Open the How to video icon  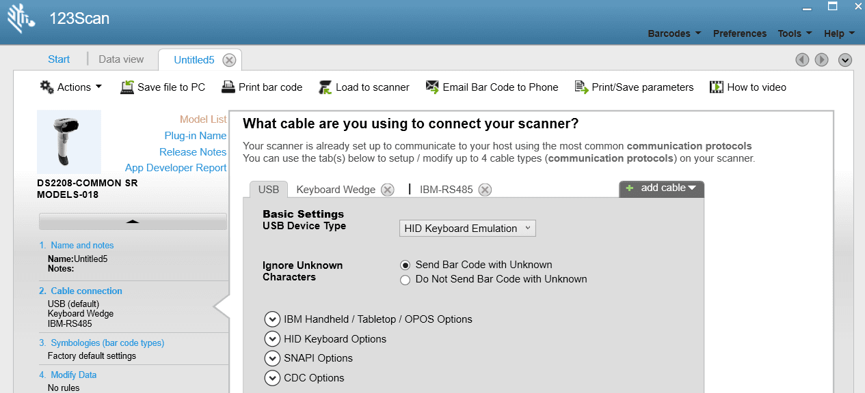[717, 87]
